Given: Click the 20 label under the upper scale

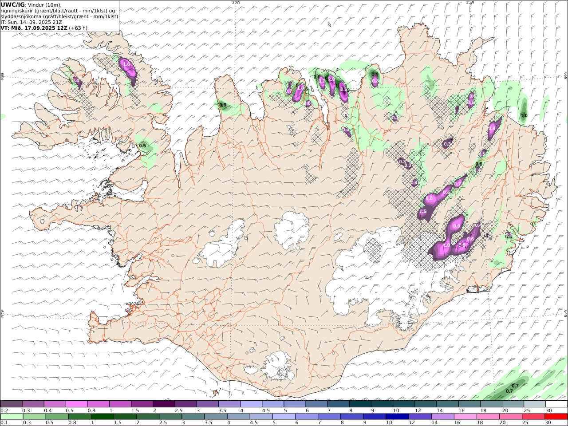Looking at the screenshot, I should point(505,410).
